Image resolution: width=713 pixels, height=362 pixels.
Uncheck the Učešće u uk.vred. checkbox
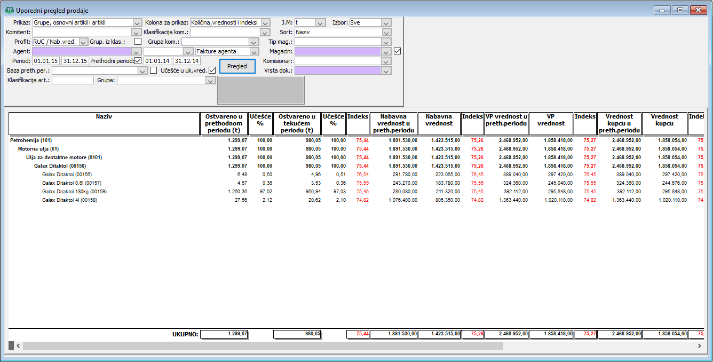[212, 70]
